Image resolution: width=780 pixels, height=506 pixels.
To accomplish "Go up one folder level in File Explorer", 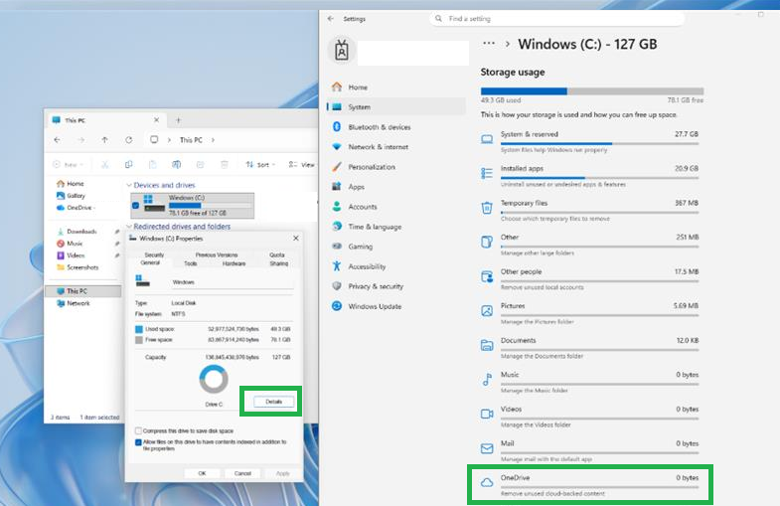I will (104, 140).
